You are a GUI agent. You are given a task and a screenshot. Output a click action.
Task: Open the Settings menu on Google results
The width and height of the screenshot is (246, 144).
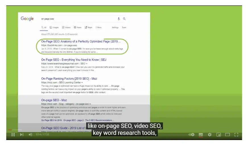(115, 28)
